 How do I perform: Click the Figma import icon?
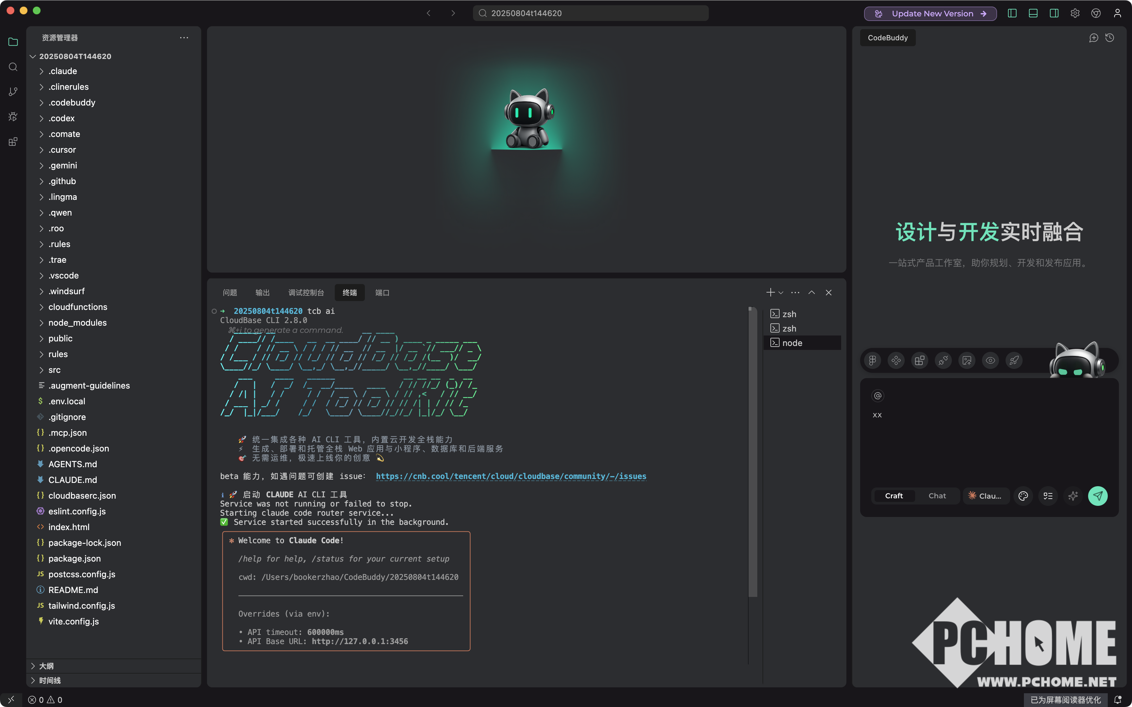point(873,360)
